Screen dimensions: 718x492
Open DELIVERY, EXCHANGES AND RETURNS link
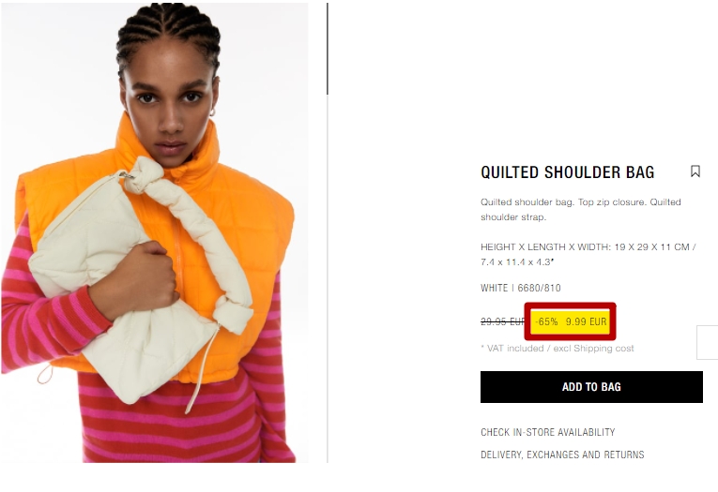[562, 455]
